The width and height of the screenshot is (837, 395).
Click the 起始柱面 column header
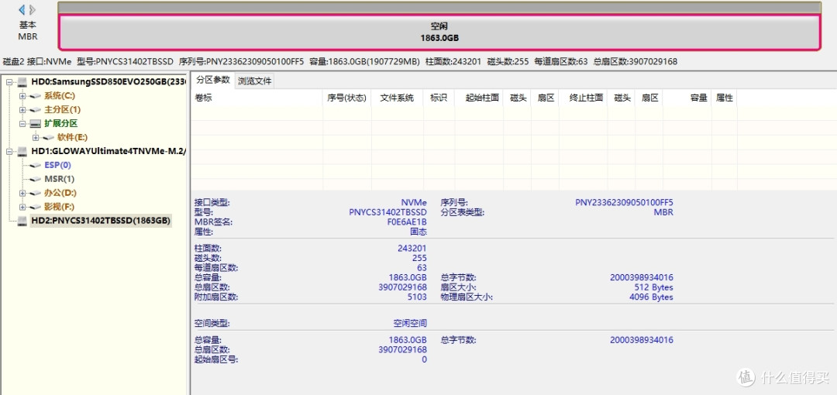pyautogui.click(x=479, y=98)
